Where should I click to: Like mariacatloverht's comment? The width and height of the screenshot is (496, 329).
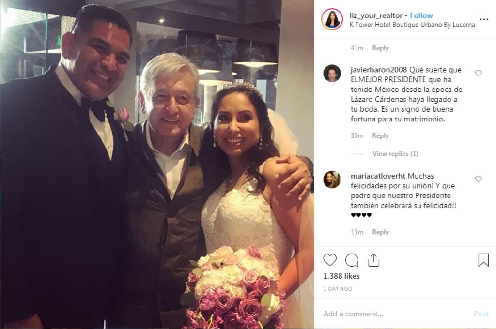click(x=478, y=179)
